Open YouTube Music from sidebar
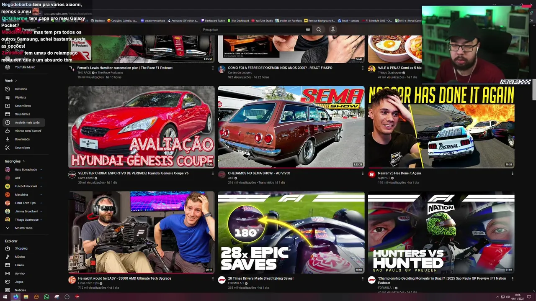Screen dimensions: 536x301 click(25, 67)
